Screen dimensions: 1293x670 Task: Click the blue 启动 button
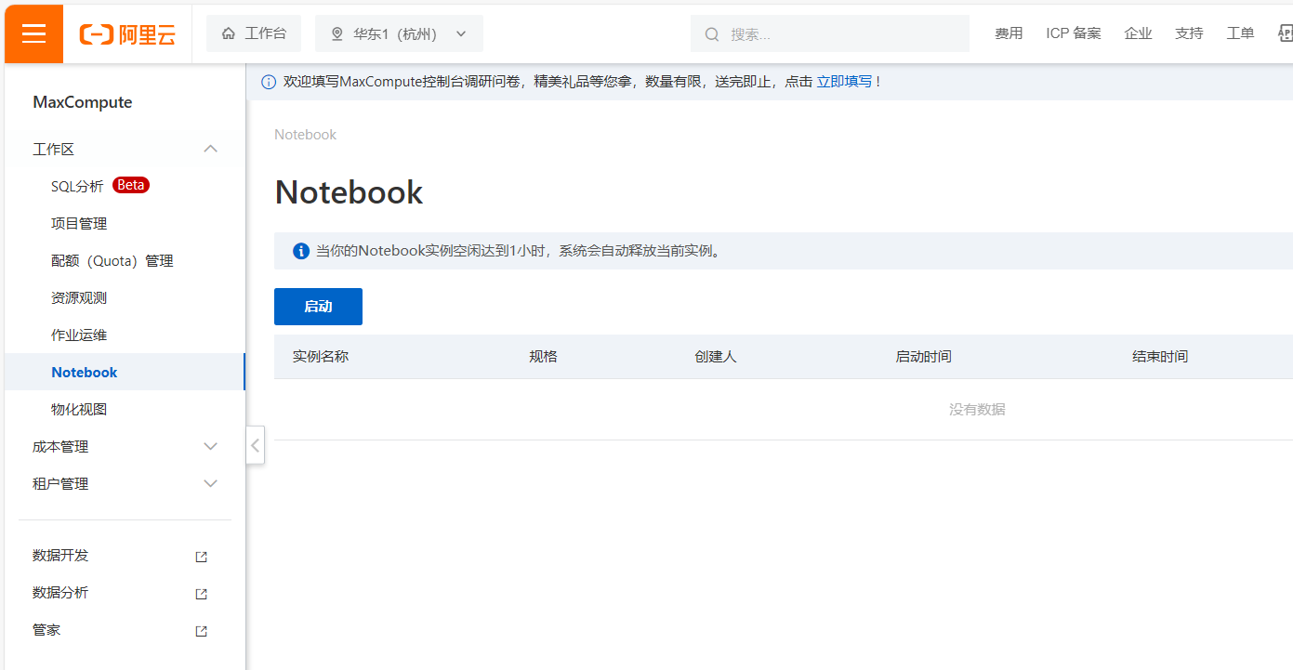(x=318, y=307)
